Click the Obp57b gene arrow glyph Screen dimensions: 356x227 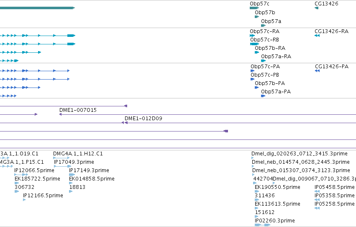point(257,17)
